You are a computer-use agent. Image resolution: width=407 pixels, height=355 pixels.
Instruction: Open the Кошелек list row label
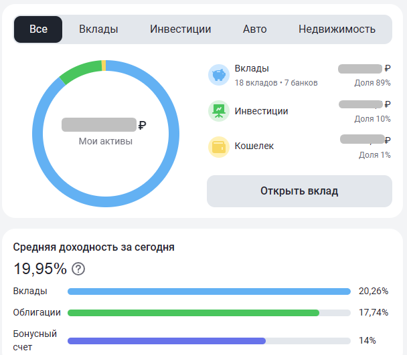point(254,146)
